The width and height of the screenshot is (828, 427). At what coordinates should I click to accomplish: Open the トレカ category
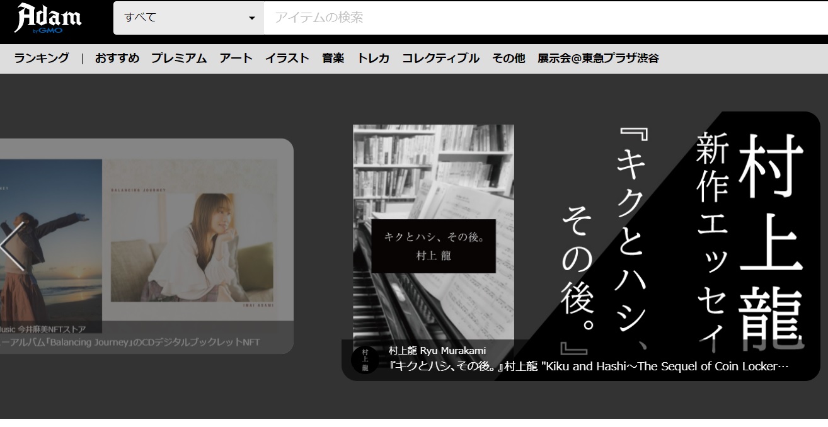tap(374, 59)
